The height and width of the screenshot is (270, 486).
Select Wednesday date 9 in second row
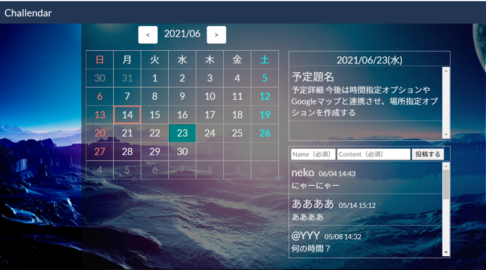point(182,97)
